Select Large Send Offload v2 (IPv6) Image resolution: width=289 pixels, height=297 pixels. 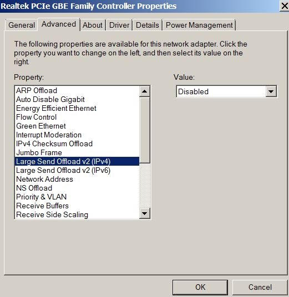click(x=77, y=170)
